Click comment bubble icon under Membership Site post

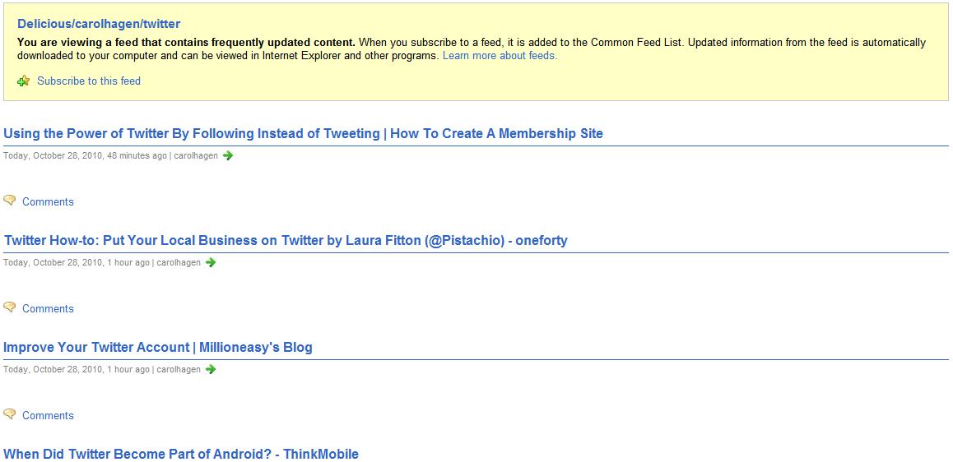click(9, 201)
